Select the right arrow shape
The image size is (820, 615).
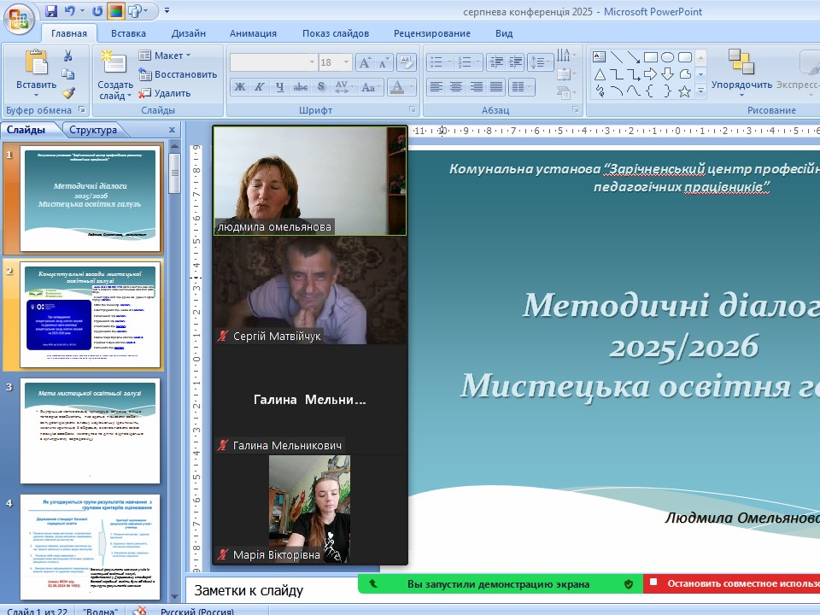[650, 74]
